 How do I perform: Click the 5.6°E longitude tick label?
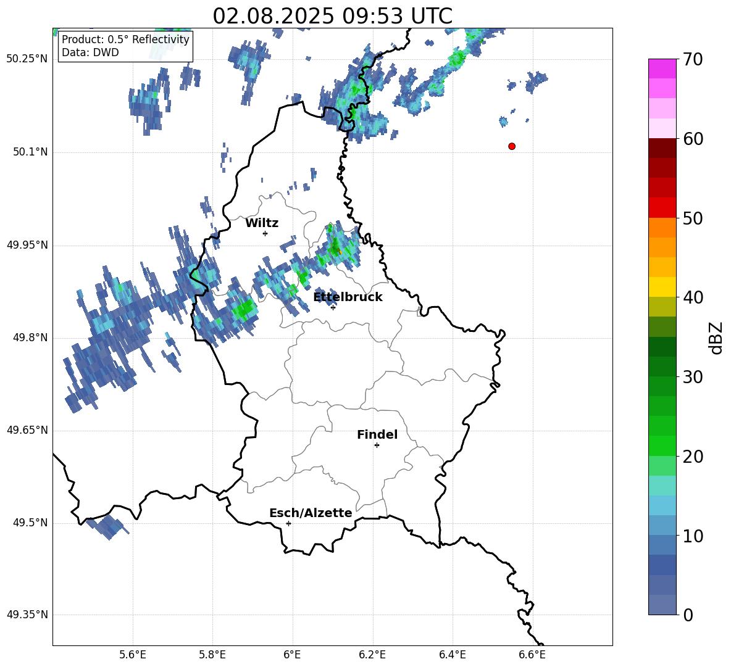tap(133, 655)
